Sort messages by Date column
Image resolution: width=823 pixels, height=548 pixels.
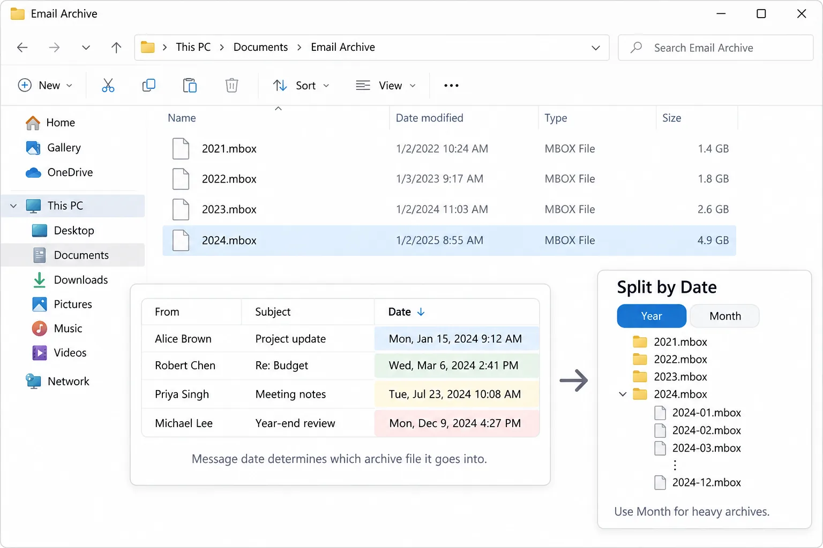[406, 312]
